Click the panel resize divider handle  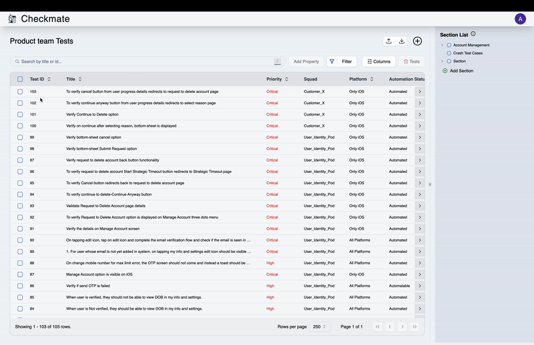tap(430, 184)
